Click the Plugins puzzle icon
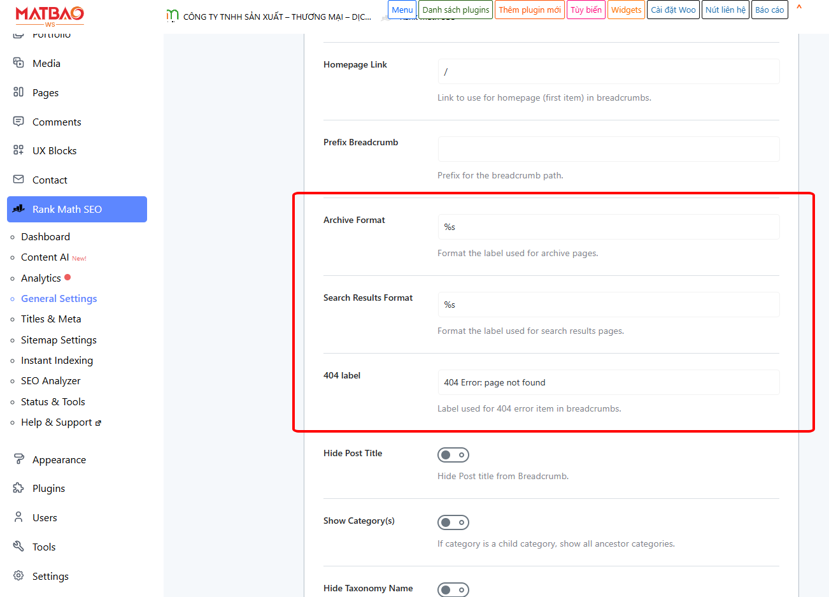829x597 pixels. pyautogui.click(x=18, y=488)
